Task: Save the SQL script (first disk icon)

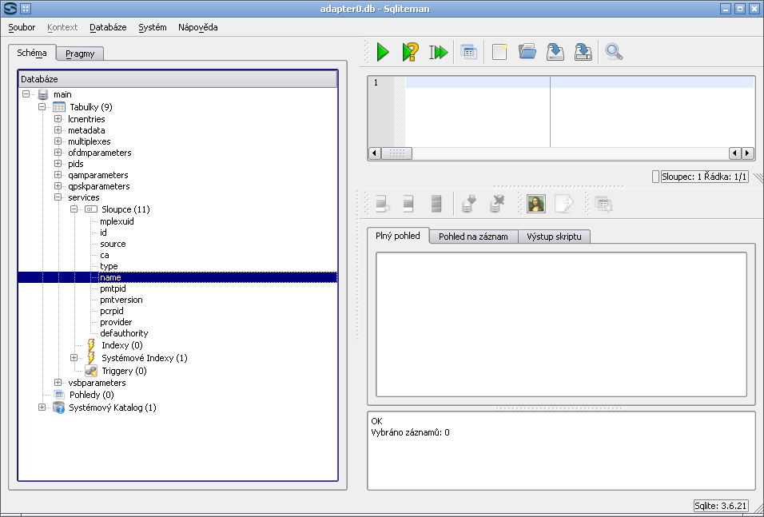Action: pyautogui.click(x=555, y=52)
